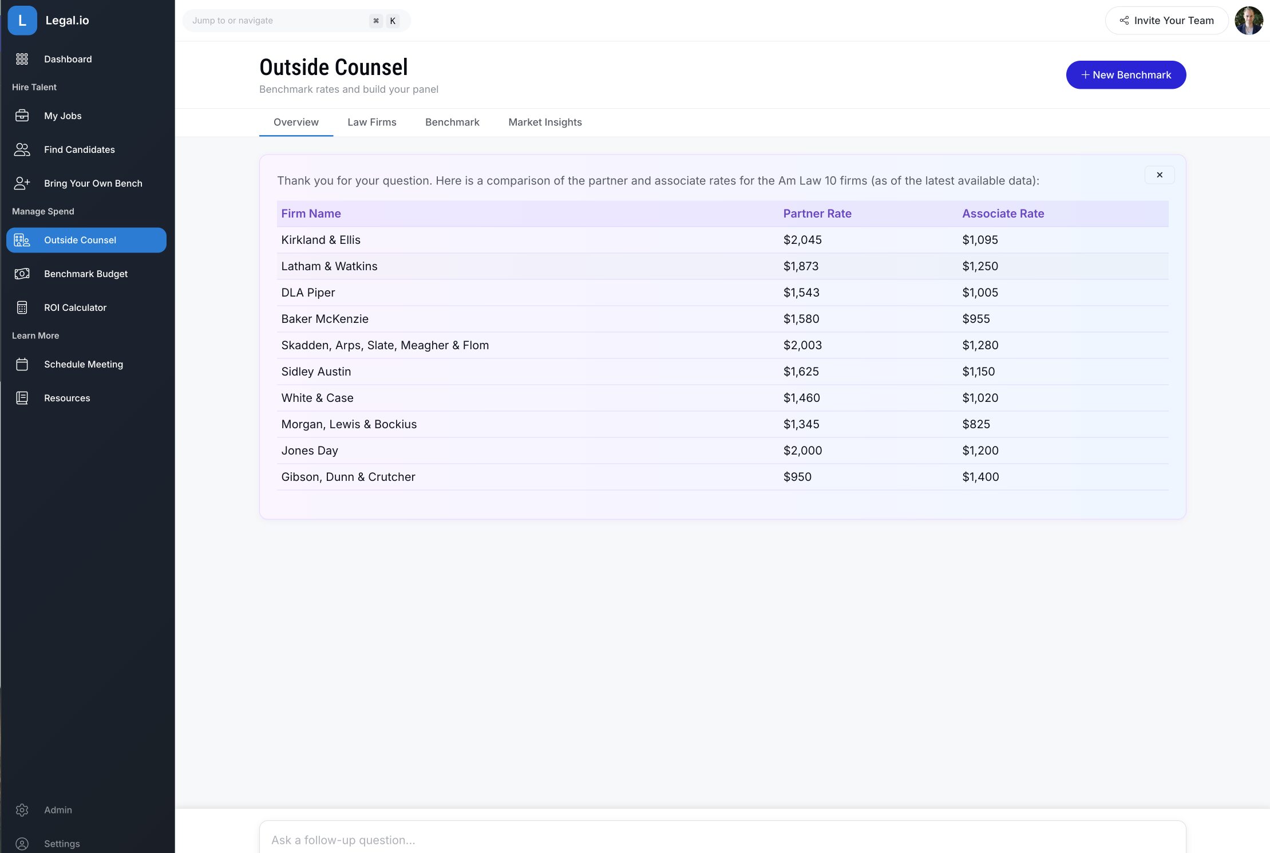
Task: Click the Partner Rate column header
Action: click(817, 214)
